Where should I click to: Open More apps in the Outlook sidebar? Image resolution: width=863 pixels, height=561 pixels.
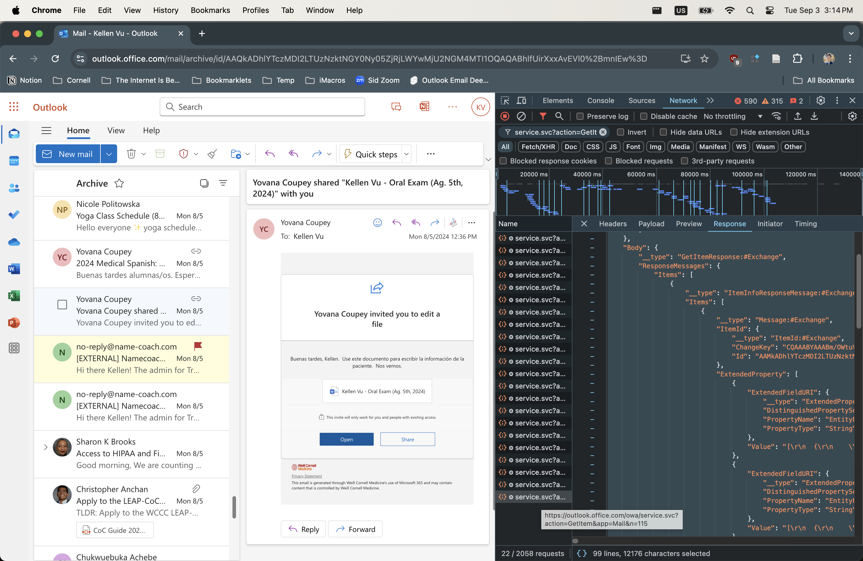tap(14, 348)
